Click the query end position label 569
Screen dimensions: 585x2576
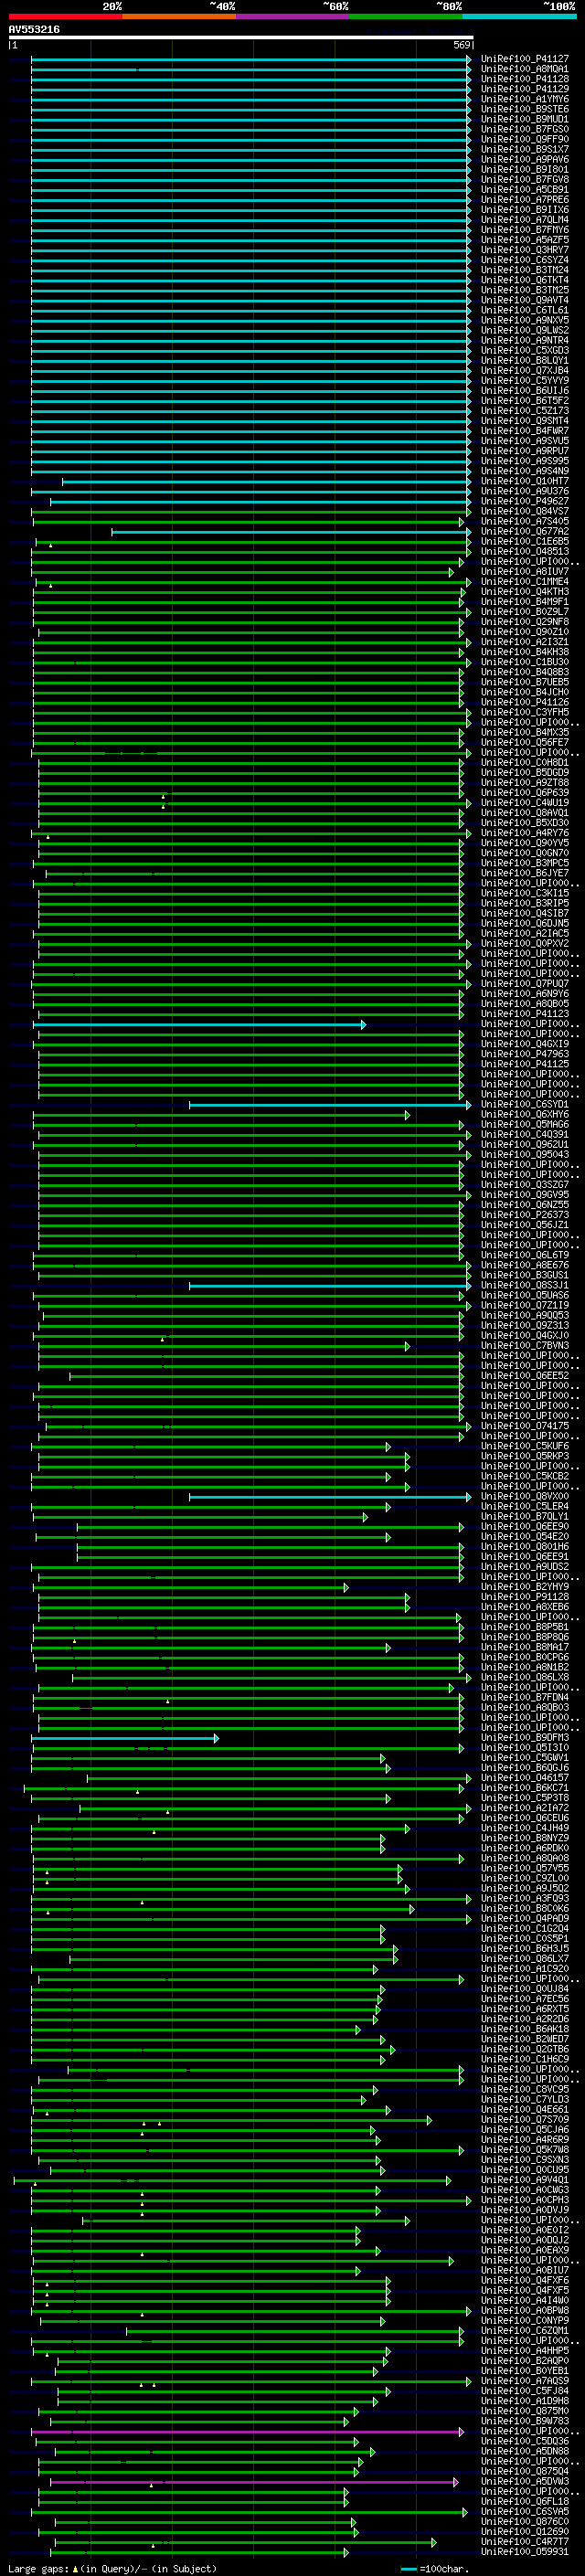pos(462,45)
